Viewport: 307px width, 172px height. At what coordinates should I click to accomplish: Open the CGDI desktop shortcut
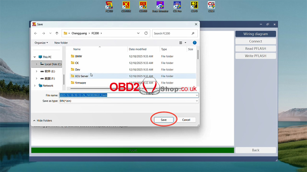[x=211, y=6]
